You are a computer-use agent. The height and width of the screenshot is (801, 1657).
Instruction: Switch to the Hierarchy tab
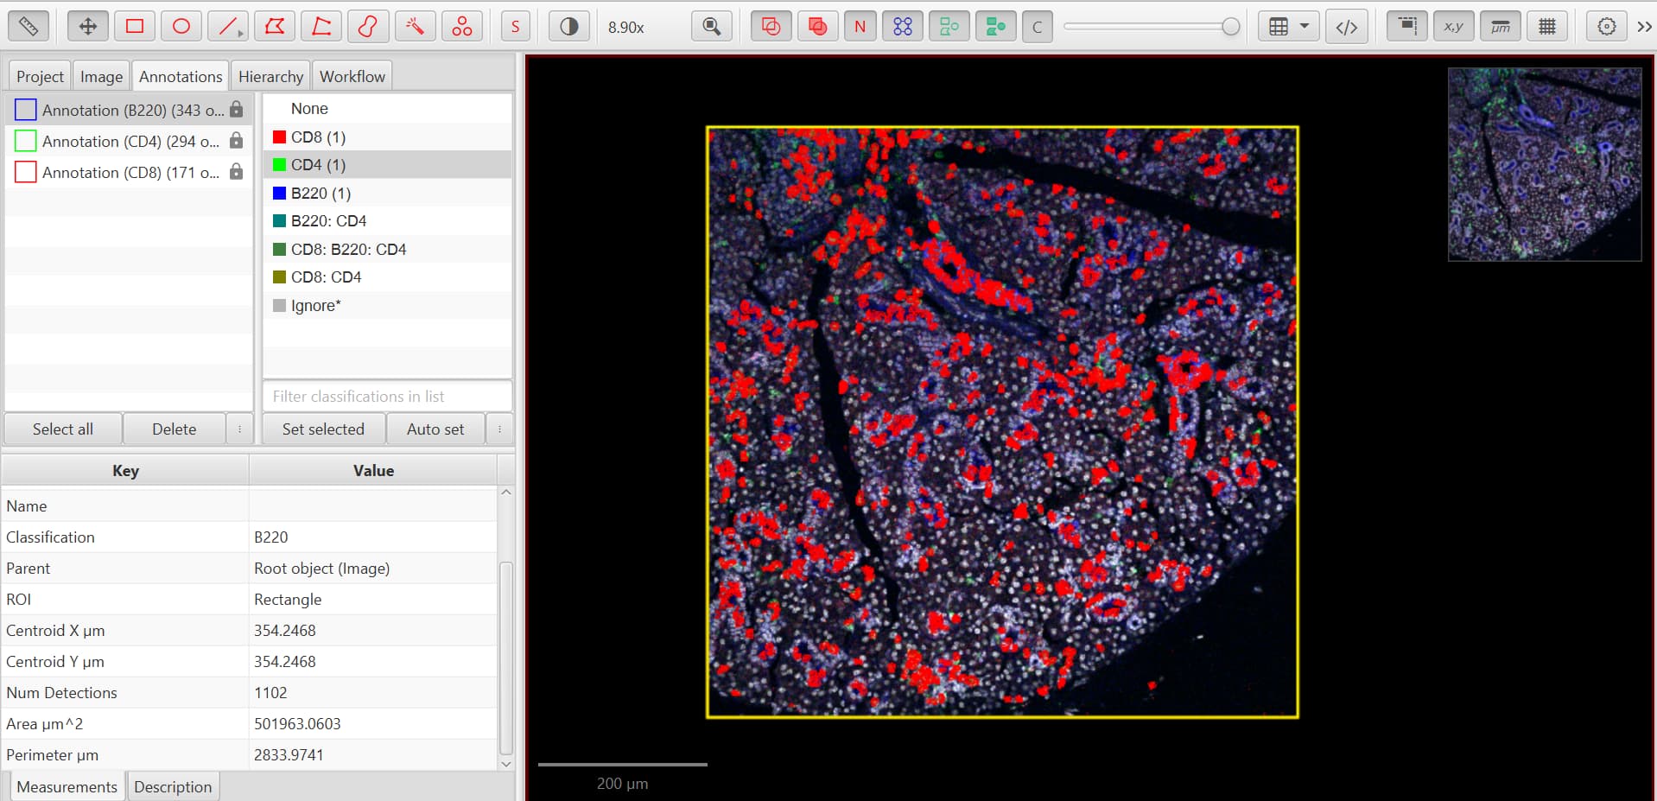click(270, 76)
